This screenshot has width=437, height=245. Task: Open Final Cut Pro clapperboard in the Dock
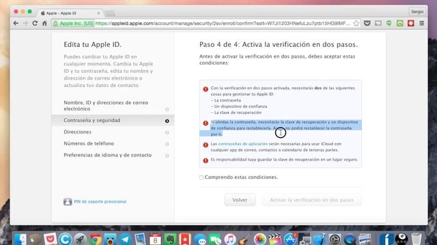click(x=274, y=239)
